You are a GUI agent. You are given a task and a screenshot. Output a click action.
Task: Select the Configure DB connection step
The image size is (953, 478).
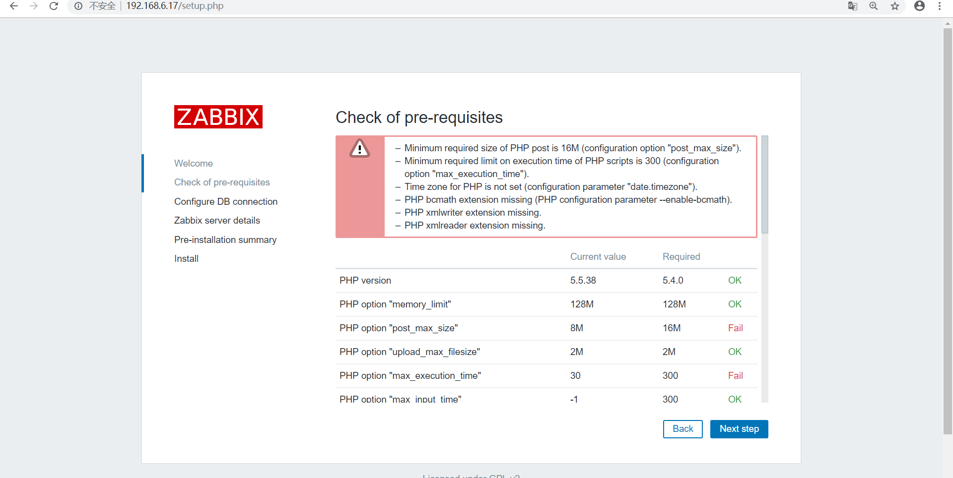[226, 202]
